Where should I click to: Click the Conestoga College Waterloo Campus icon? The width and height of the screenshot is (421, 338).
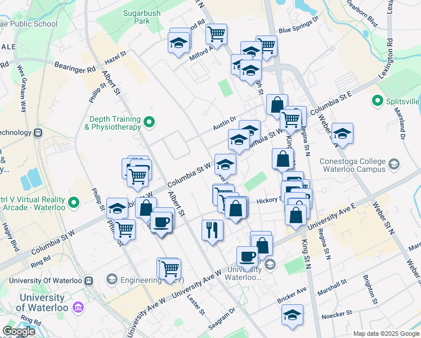(x=395, y=164)
